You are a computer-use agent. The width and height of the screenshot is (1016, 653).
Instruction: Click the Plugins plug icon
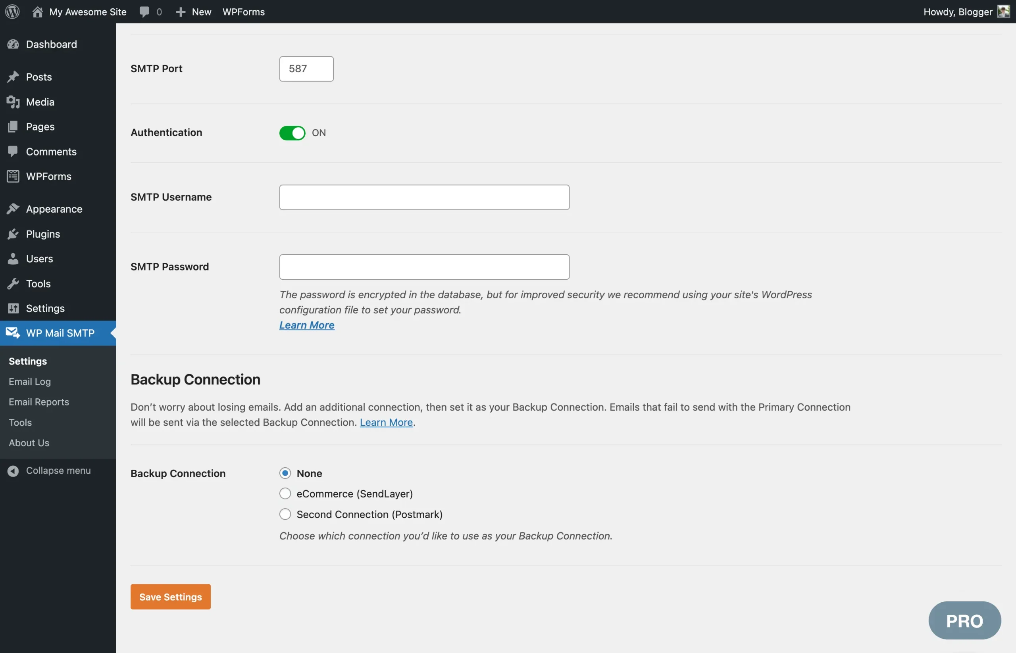click(13, 234)
